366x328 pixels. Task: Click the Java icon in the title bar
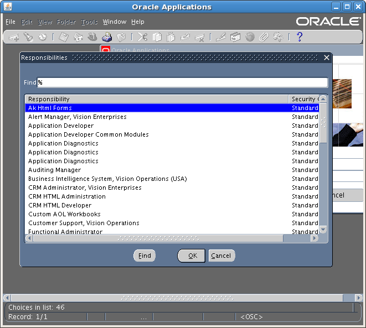click(x=8, y=7)
